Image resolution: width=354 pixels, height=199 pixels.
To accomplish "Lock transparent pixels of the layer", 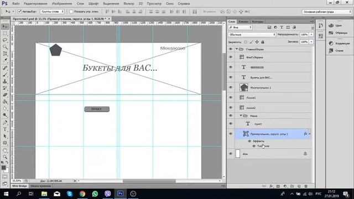I will pyautogui.click(x=246, y=42).
